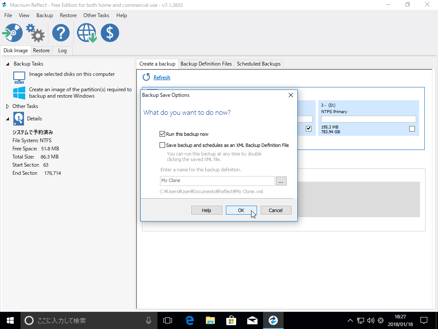The height and width of the screenshot is (329, 438).
Task: Open the Windows Start menu
Action: [10, 320]
